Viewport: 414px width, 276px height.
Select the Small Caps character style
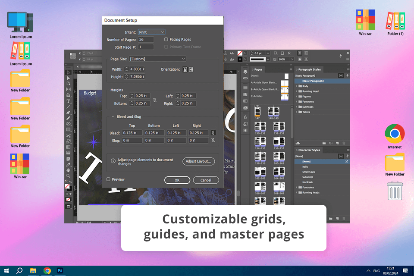(308, 172)
